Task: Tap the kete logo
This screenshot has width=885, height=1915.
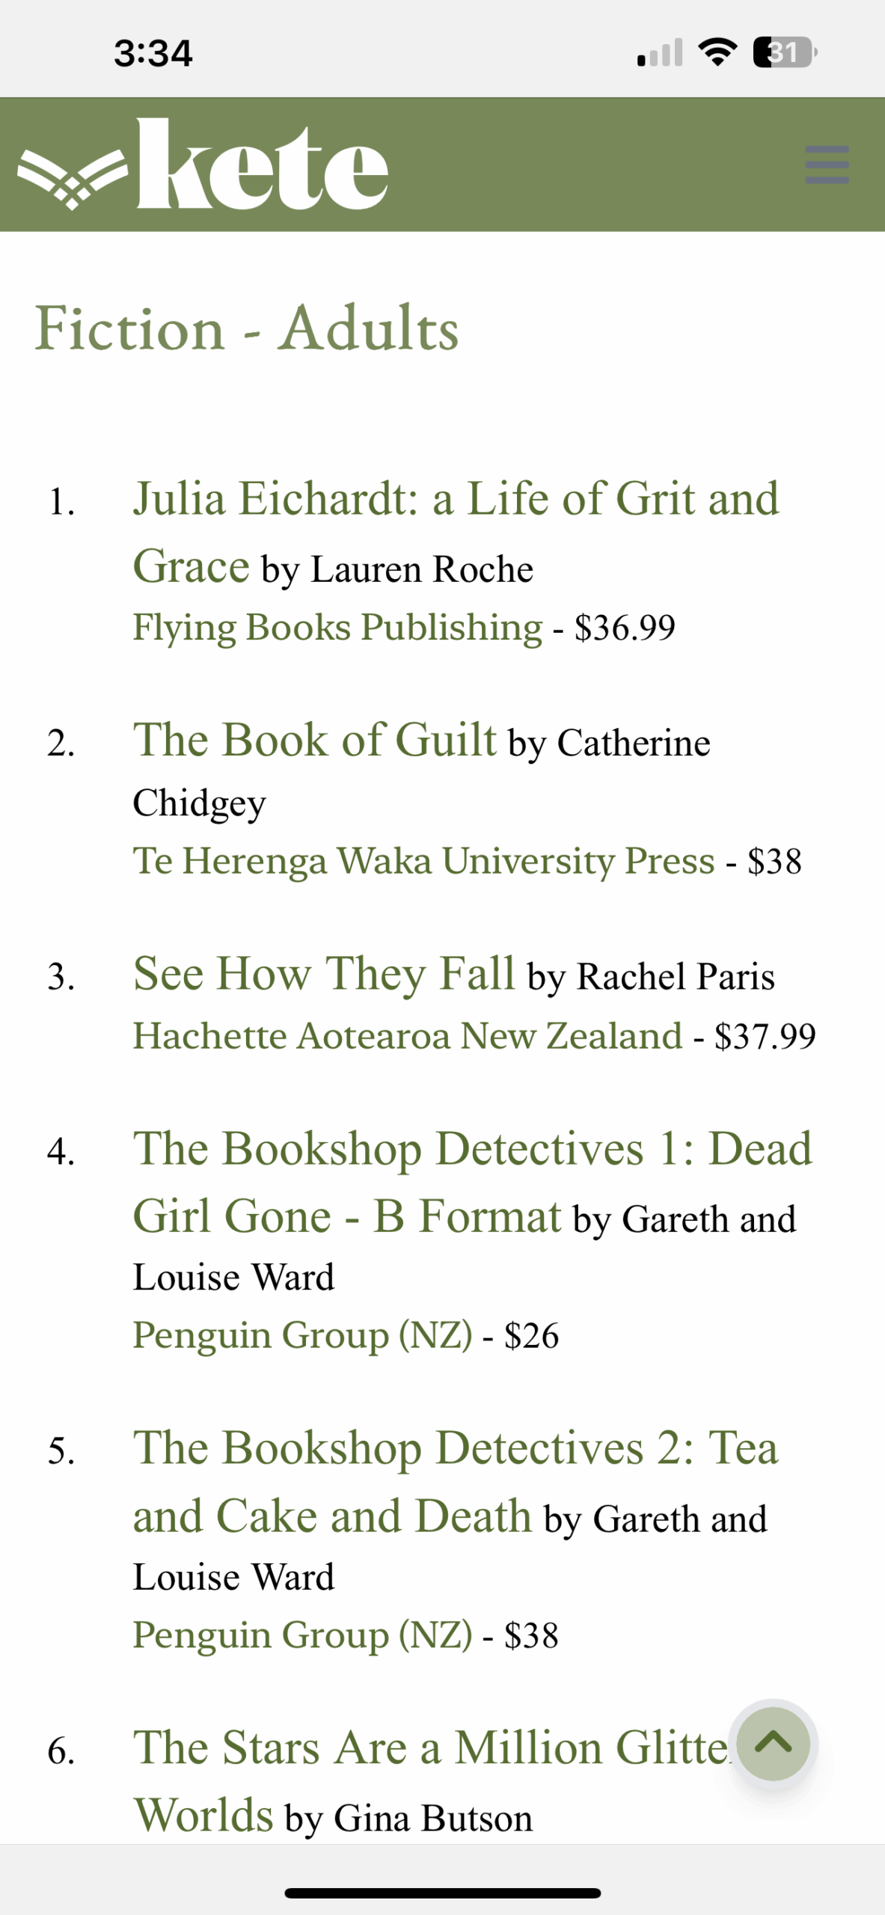Action: click(203, 165)
